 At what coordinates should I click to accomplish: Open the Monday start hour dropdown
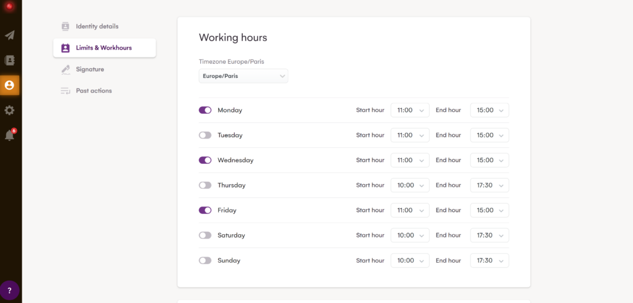tap(410, 110)
